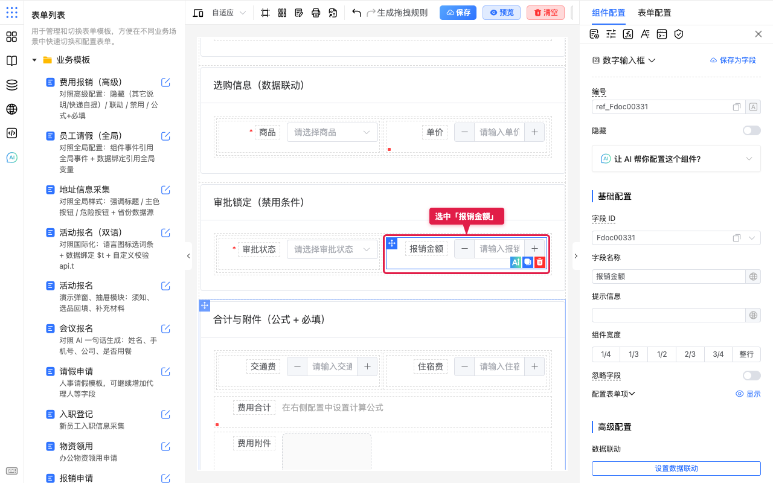Image resolution: width=773 pixels, height=483 pixels.
Task: Toggle the 忽略字段 switch
Action: tap(752, 376)
